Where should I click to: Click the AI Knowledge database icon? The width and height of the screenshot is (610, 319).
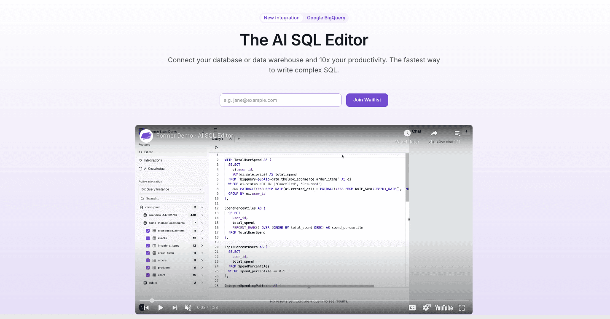pyautogui.click(x=140, y=169)
